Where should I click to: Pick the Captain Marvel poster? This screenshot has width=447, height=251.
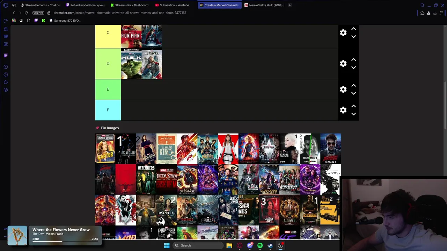point(249,149)
